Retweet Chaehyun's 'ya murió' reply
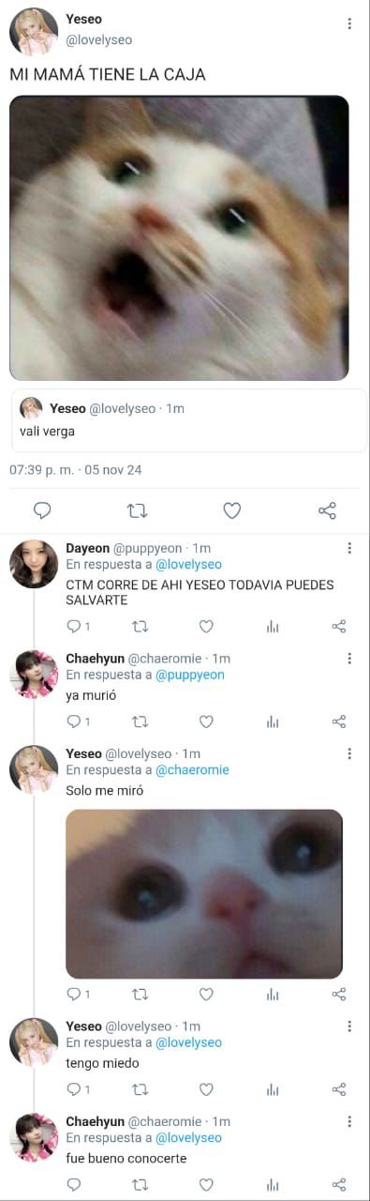 coord(140,722)
